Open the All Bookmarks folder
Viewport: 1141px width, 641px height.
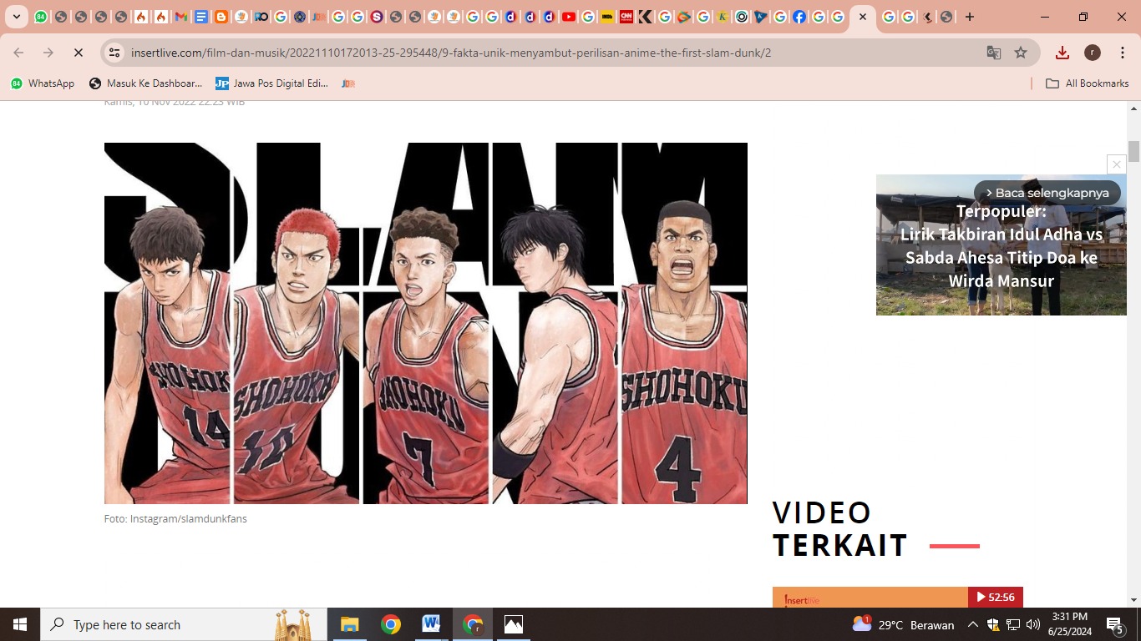(x=1088, y=83)
